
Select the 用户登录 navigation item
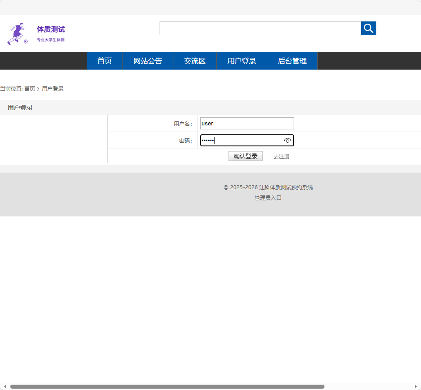241,61
